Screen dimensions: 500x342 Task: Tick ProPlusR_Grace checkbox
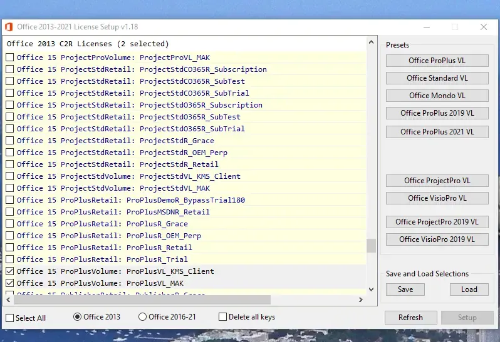click(x=10, y=224)
